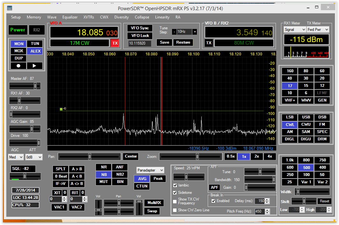The width and height of the screenshot is (339, 225).
Task: Toggle the MOX transmit button
Action: pos(19,51)
